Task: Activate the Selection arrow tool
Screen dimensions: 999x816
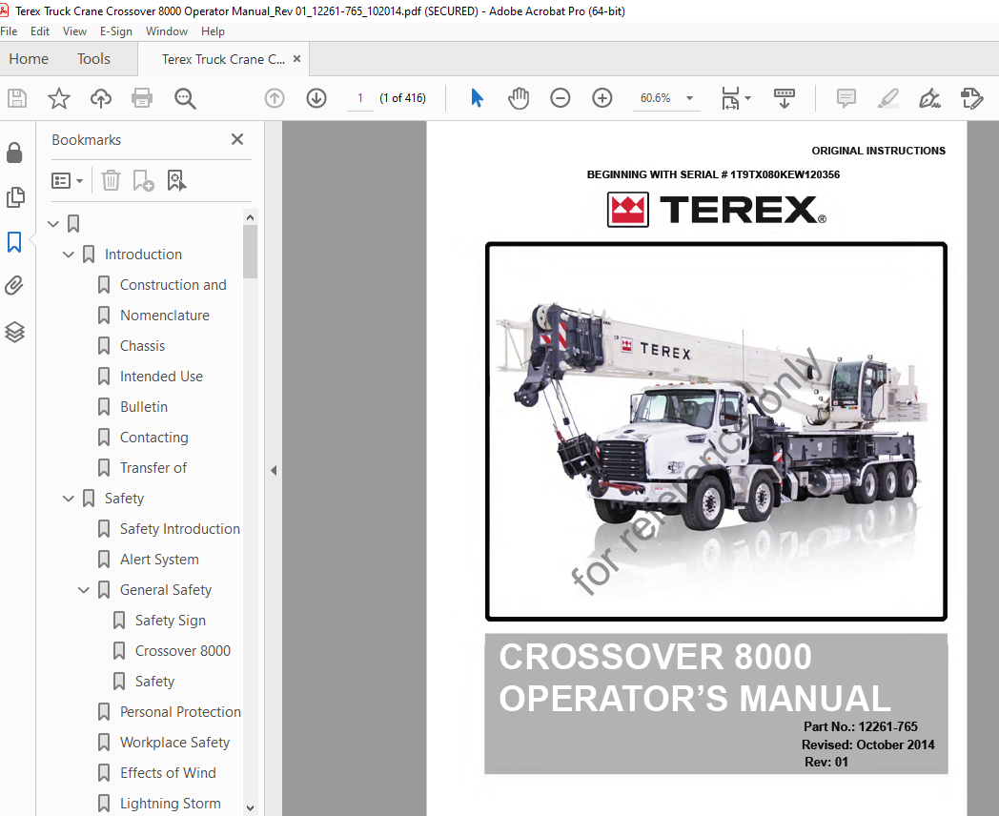Action: tap(477, 98)
